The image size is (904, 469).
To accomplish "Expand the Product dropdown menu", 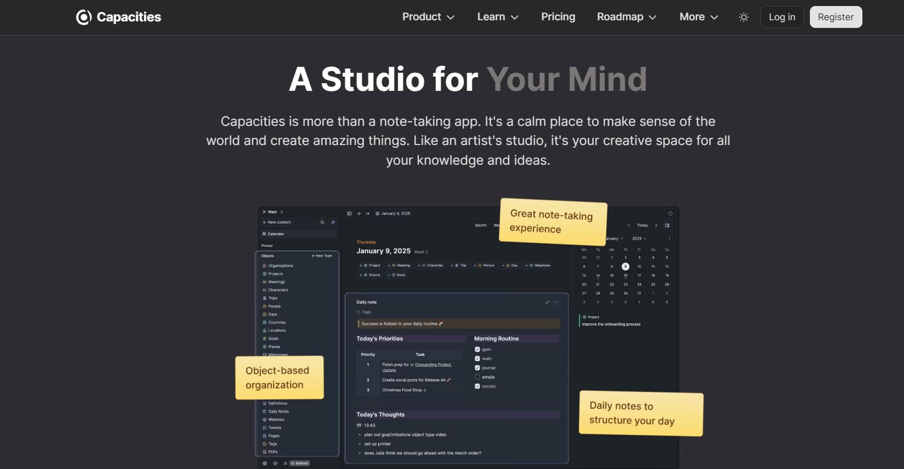I will 428,17.
